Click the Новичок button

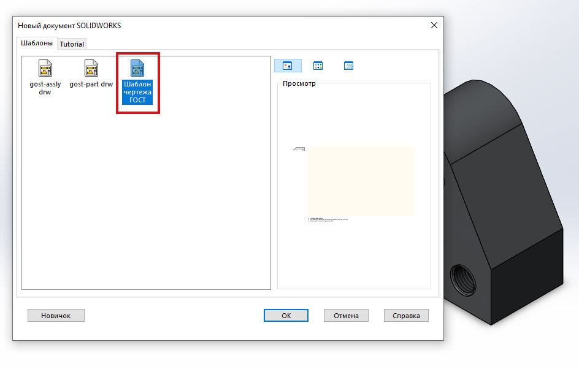pos(56,316)
